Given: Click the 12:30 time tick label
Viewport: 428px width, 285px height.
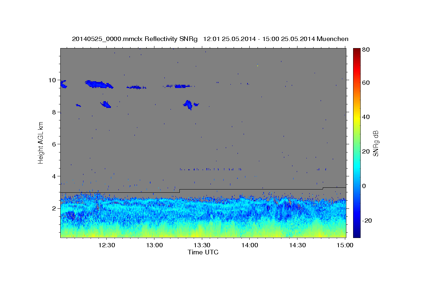Looking at the screenshot, I should coord(106,245).
